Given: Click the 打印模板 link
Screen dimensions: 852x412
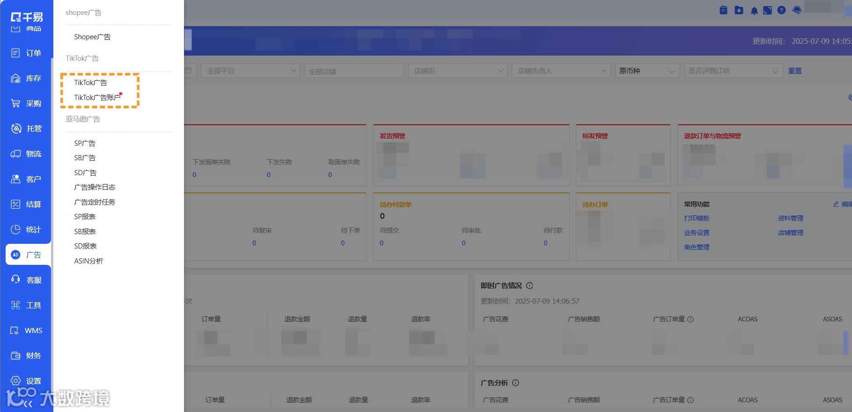Looking at the screenshot, I should pos(697,218).
